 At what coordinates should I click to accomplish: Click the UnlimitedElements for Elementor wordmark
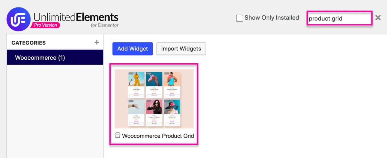click(x=76, y=17)
